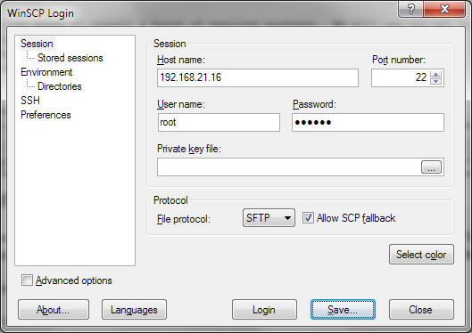The width and height of the screenshot is (472, 333).
Task: Click the Select color button
Action: (x=421, y=255)
